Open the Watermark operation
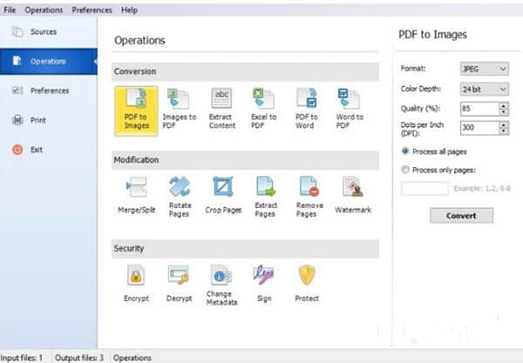 point(353,196)
